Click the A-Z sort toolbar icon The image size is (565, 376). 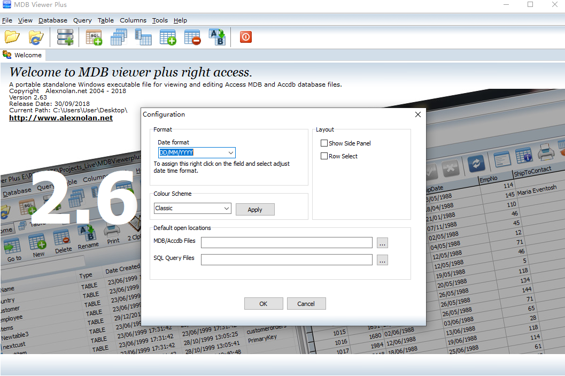tap(217, 37)
